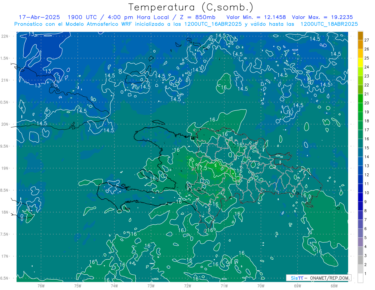The height and width of the screenshot is (290, 375).
Task: Click the "6.5N" latitude axis label
Action: coord(5,278)
